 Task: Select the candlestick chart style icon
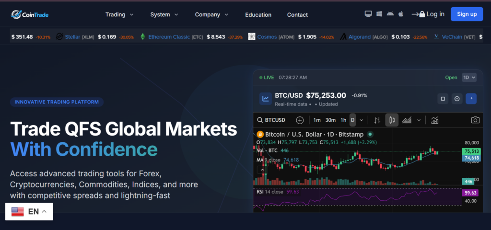[x=392, y=120]
